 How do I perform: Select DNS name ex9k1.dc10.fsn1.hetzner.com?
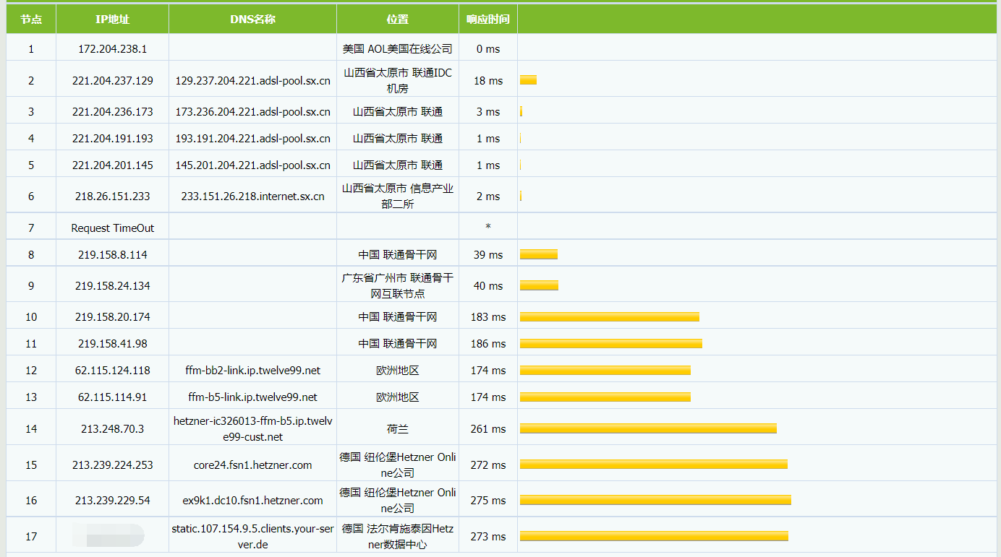point(252,501)
